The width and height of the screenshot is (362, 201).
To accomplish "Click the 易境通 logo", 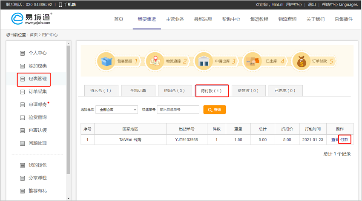I will pyautogui.click(x=32, y=19).
